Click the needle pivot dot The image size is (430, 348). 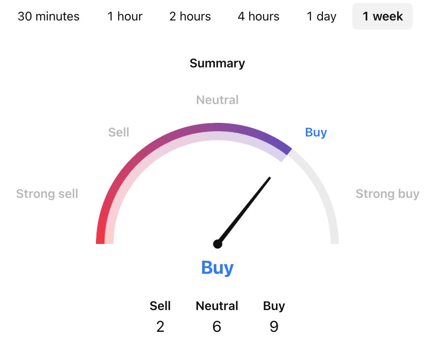coord(218,244)
